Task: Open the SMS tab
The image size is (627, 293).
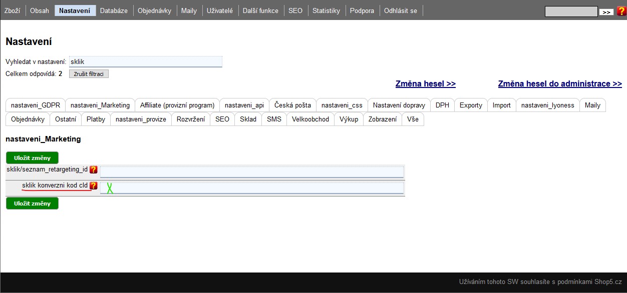Action: (x=274, y=119)
